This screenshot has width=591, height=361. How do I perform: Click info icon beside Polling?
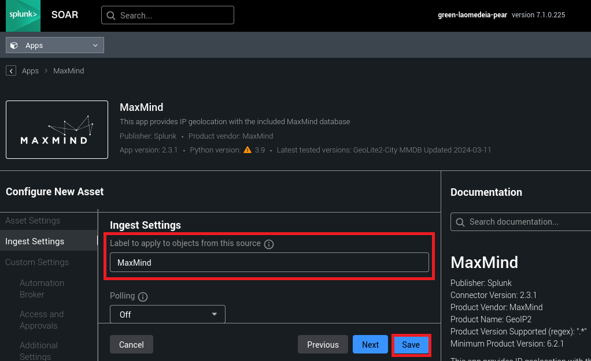point(143,296)
